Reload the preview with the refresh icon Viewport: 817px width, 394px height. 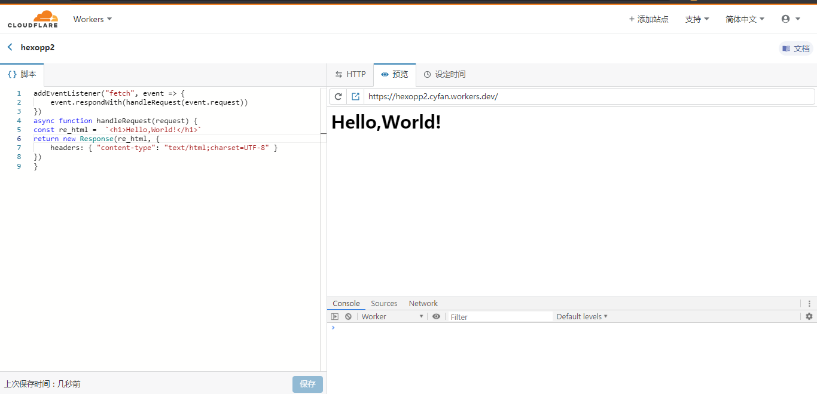(x=338, y=96)
